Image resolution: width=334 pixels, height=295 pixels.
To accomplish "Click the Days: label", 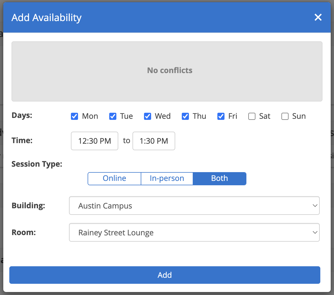I will click(22, 115).
